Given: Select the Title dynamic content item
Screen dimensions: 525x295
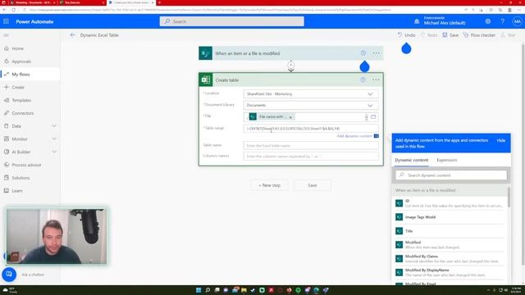Looking at the screenshot, I should coord(449,231).
